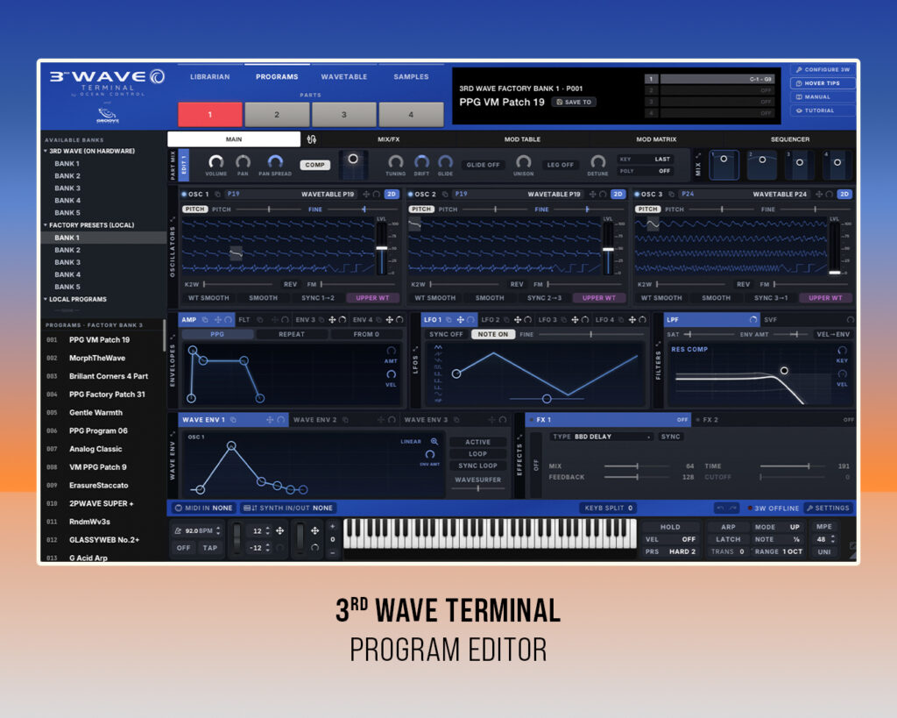Viewport: 897px width, 718px height.
Task: Open the MIDI IN NONE selector
Action: (x=203, y=508)
